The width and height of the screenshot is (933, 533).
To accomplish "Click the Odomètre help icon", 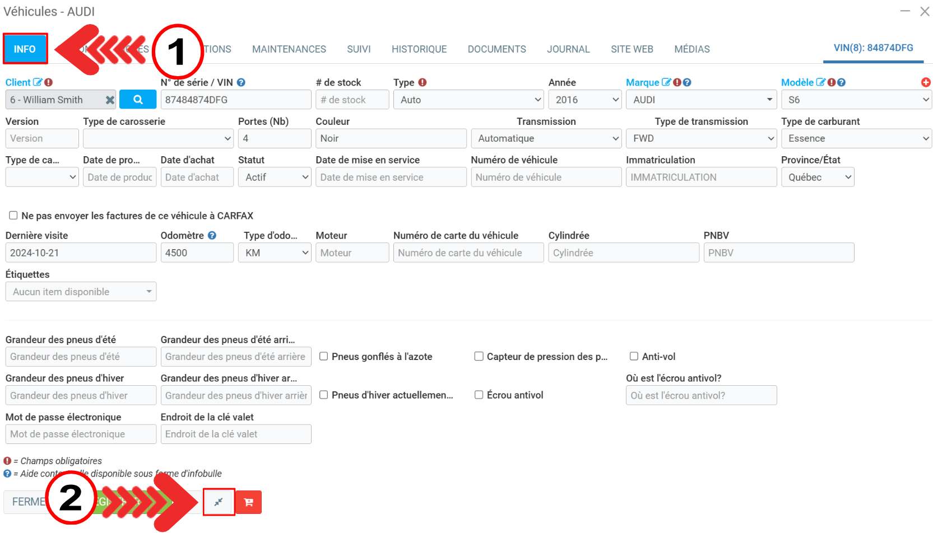I will tap(212, 236).
